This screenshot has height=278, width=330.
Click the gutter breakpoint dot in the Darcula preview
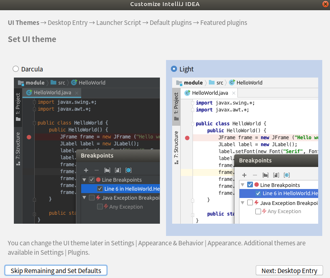click(x=29, y=137)
